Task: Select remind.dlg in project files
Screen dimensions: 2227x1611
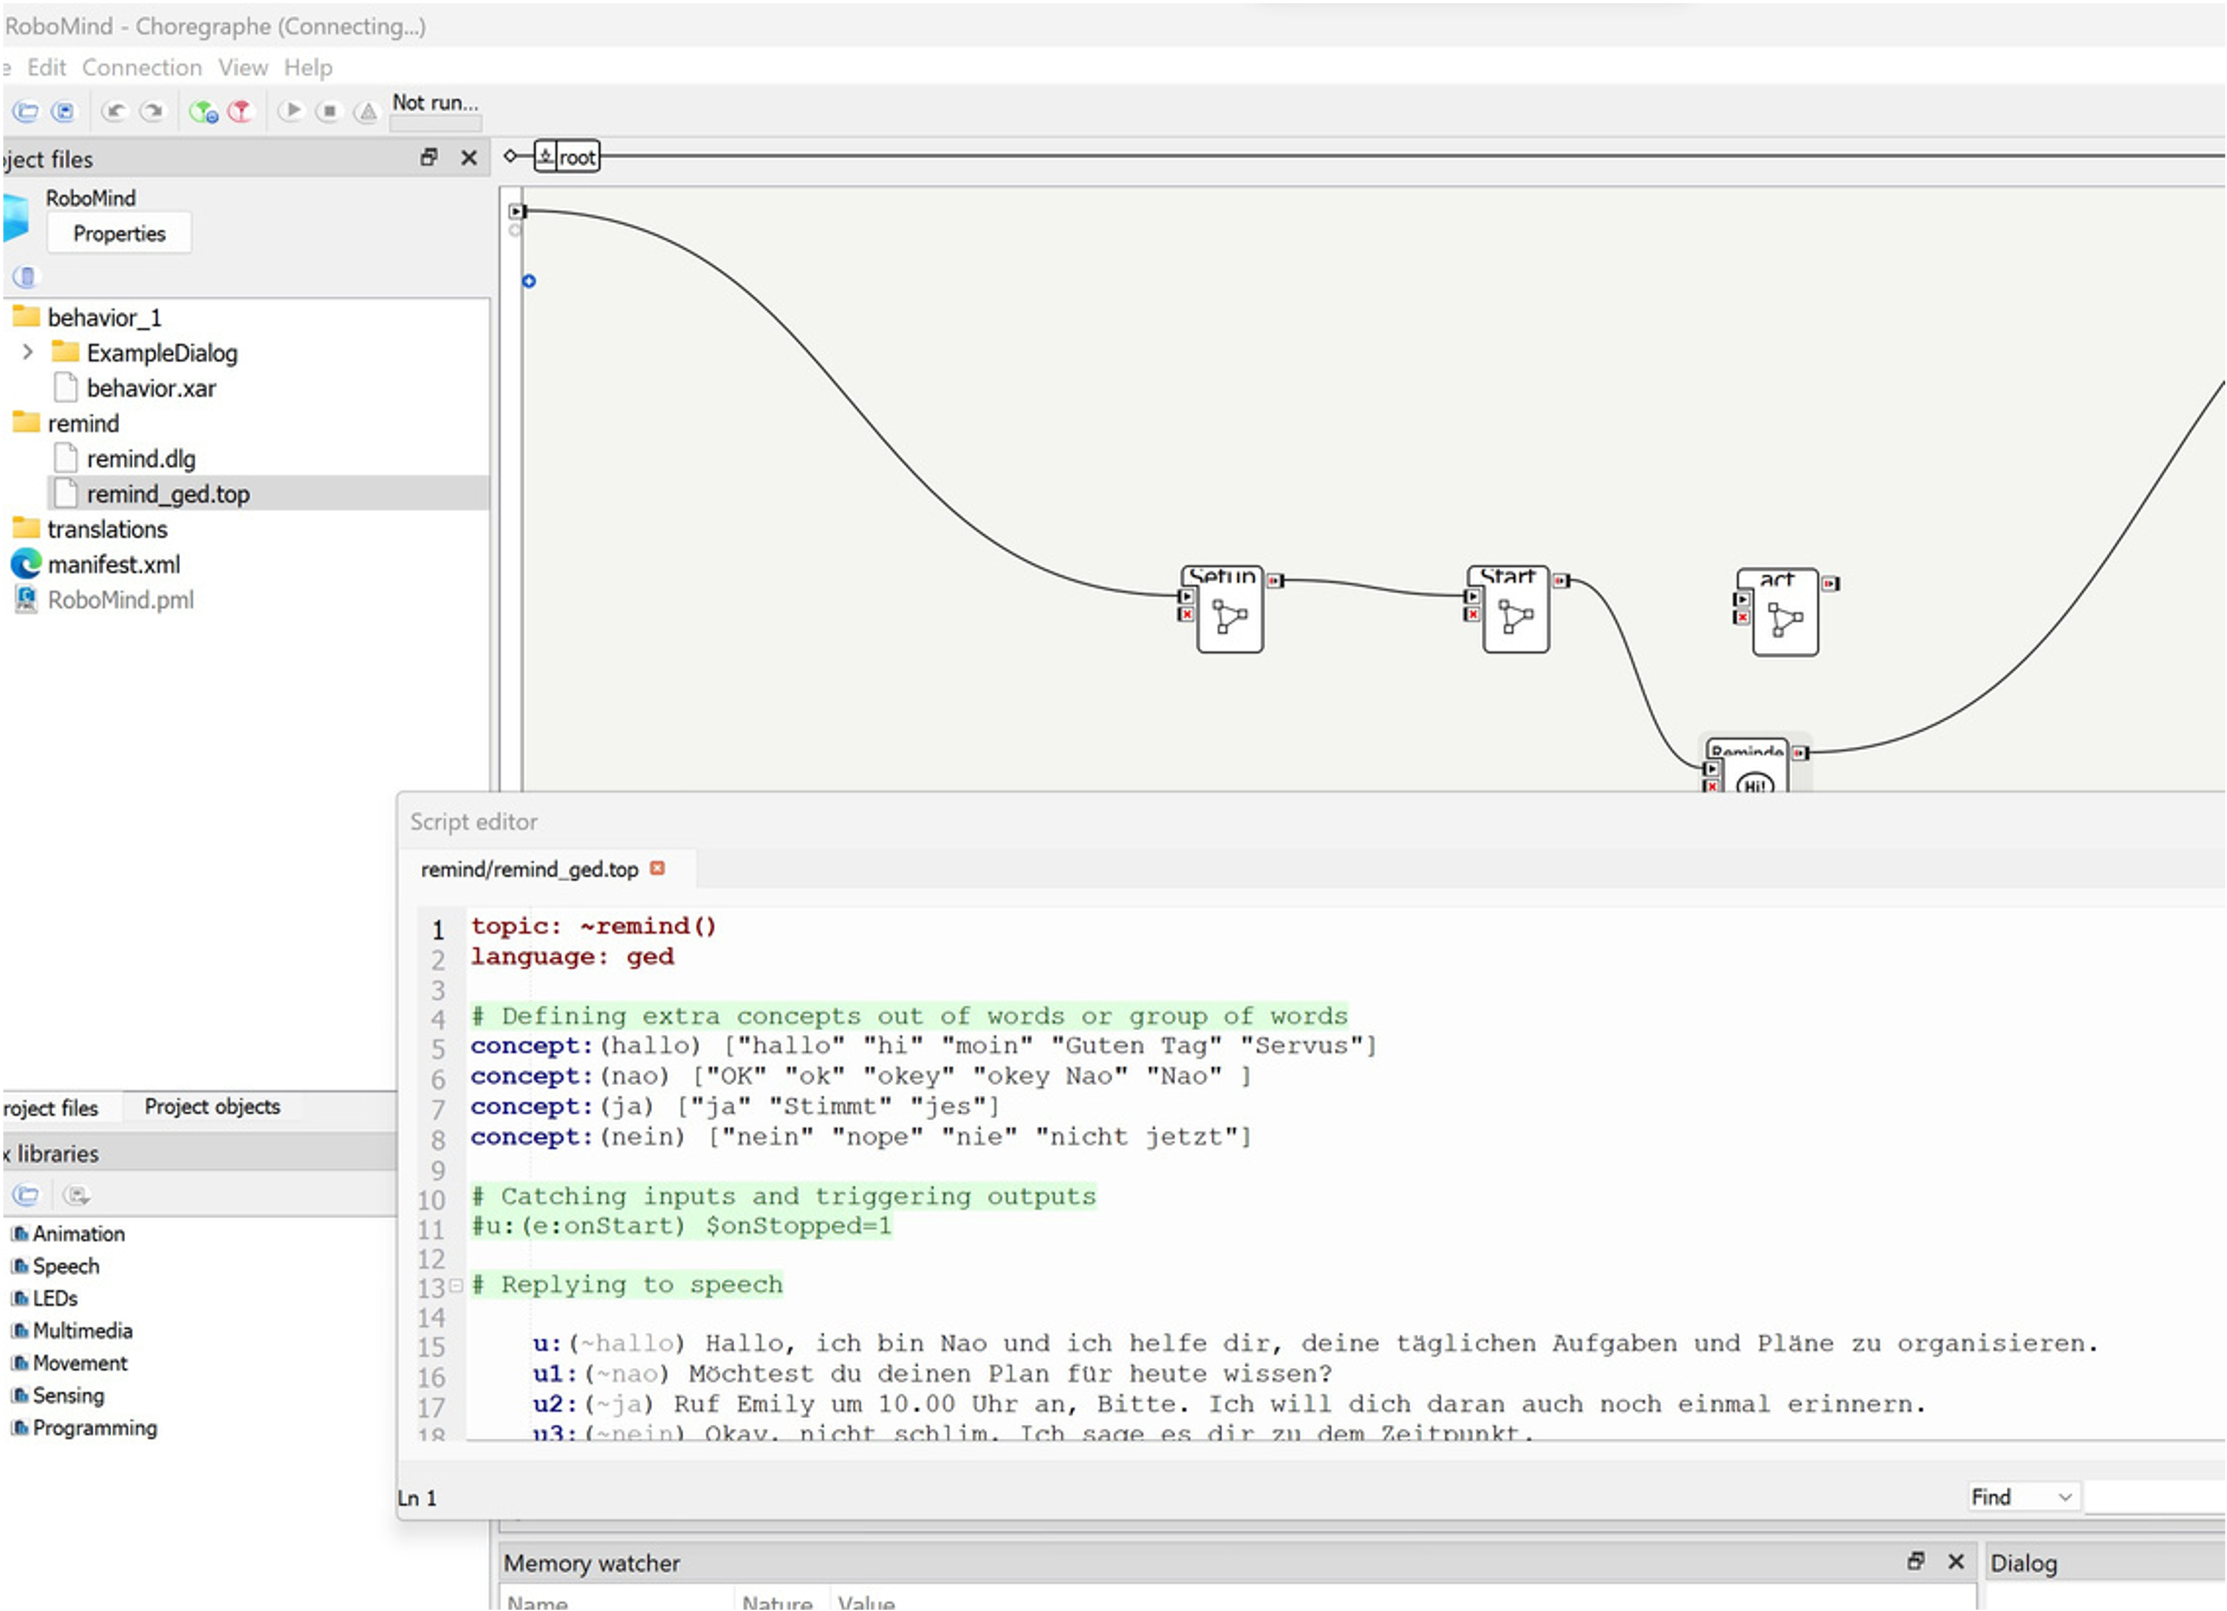Action: pyautogui.click(x=140, y=459)
